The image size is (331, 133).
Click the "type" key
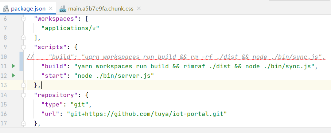click(x=52, y=104)
